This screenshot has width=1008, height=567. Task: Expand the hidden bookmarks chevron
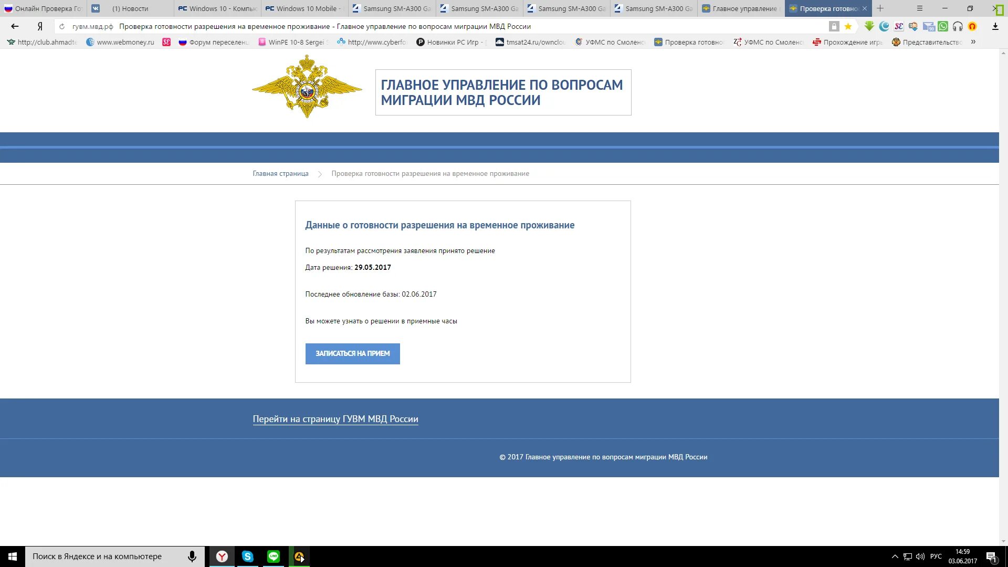click(x=973, y=42)
